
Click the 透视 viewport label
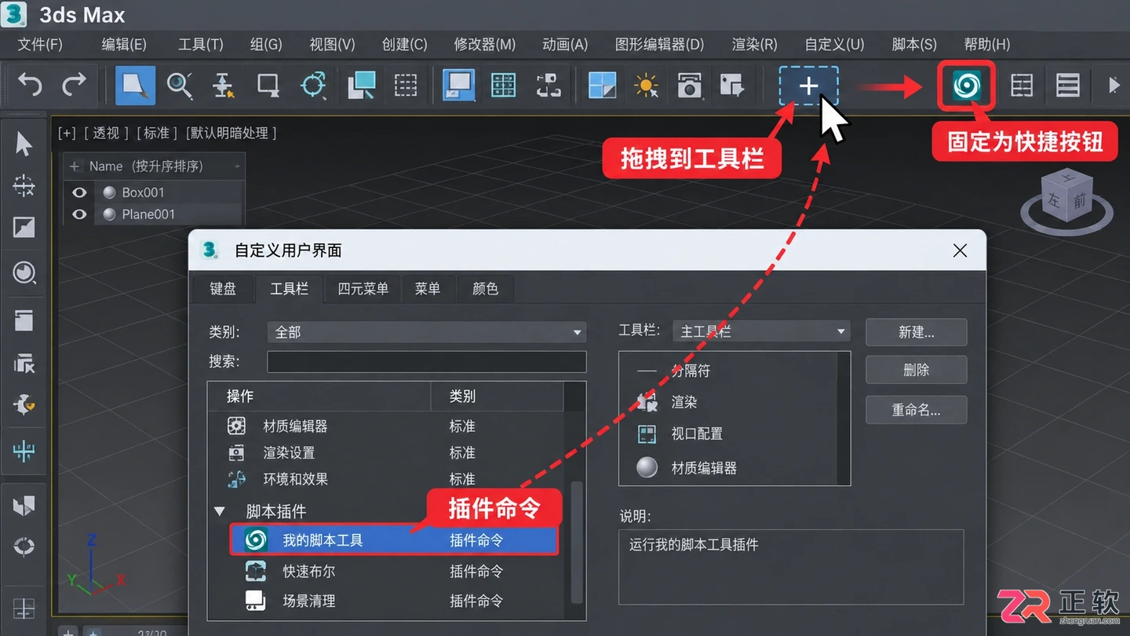106,133
